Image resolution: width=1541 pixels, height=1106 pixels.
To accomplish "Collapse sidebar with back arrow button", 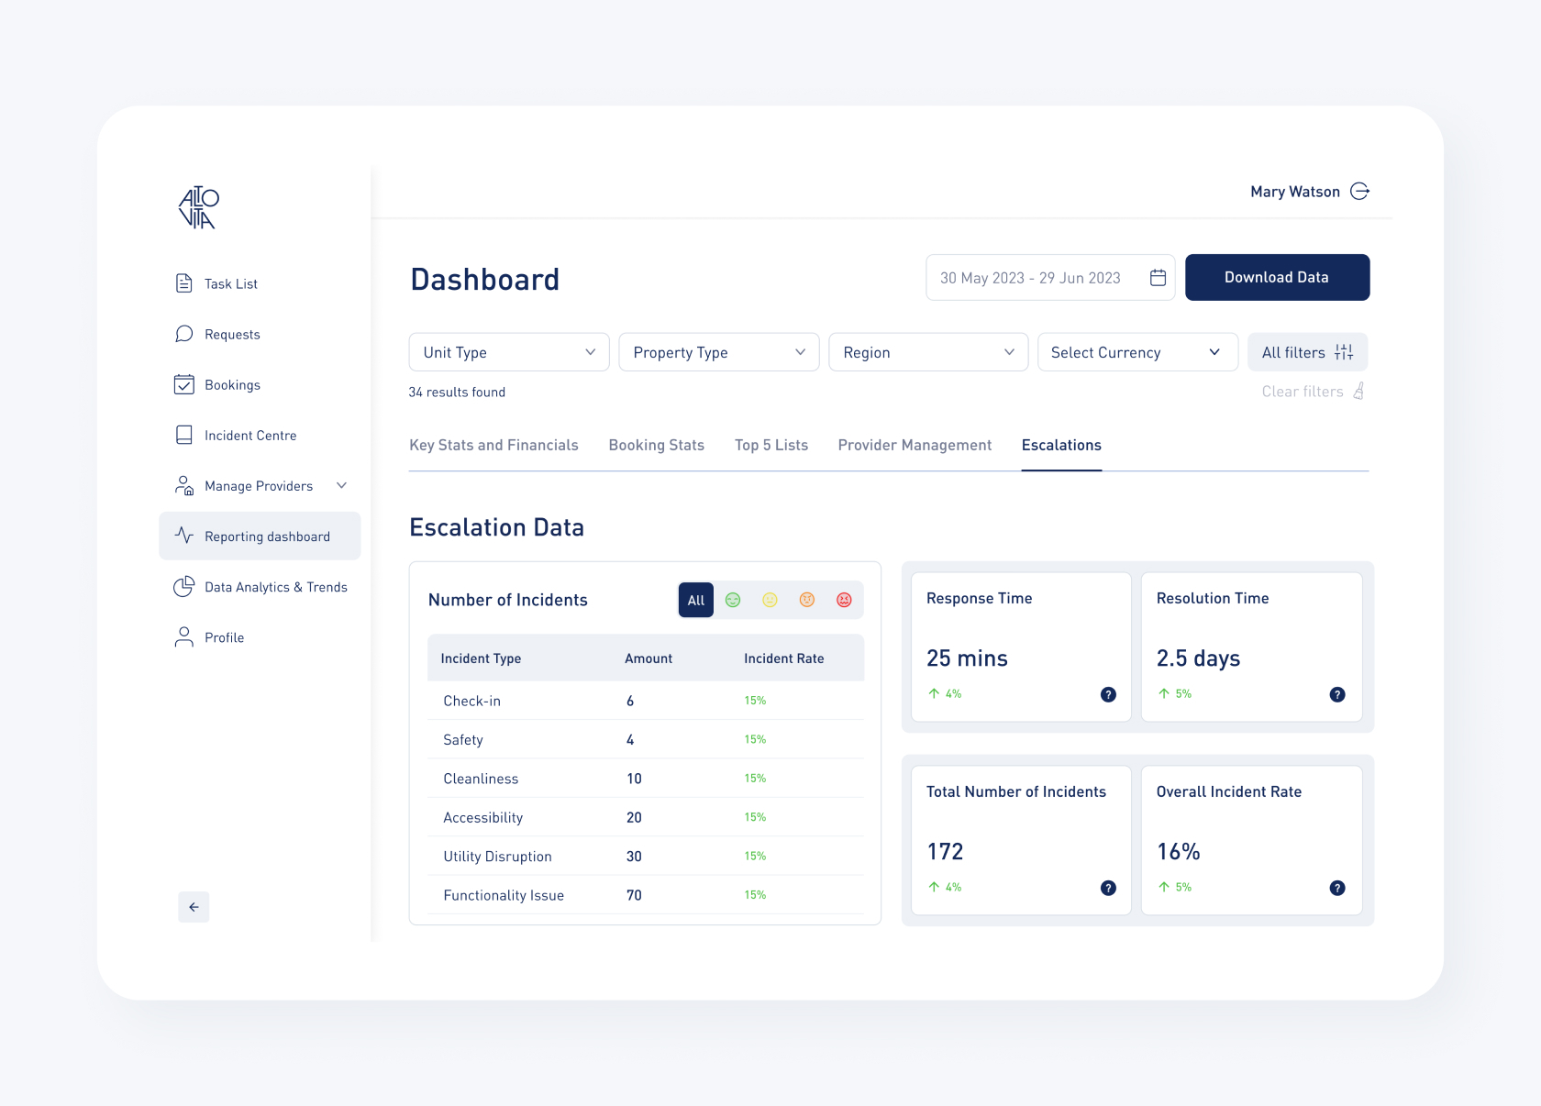I will pos(194,907).
